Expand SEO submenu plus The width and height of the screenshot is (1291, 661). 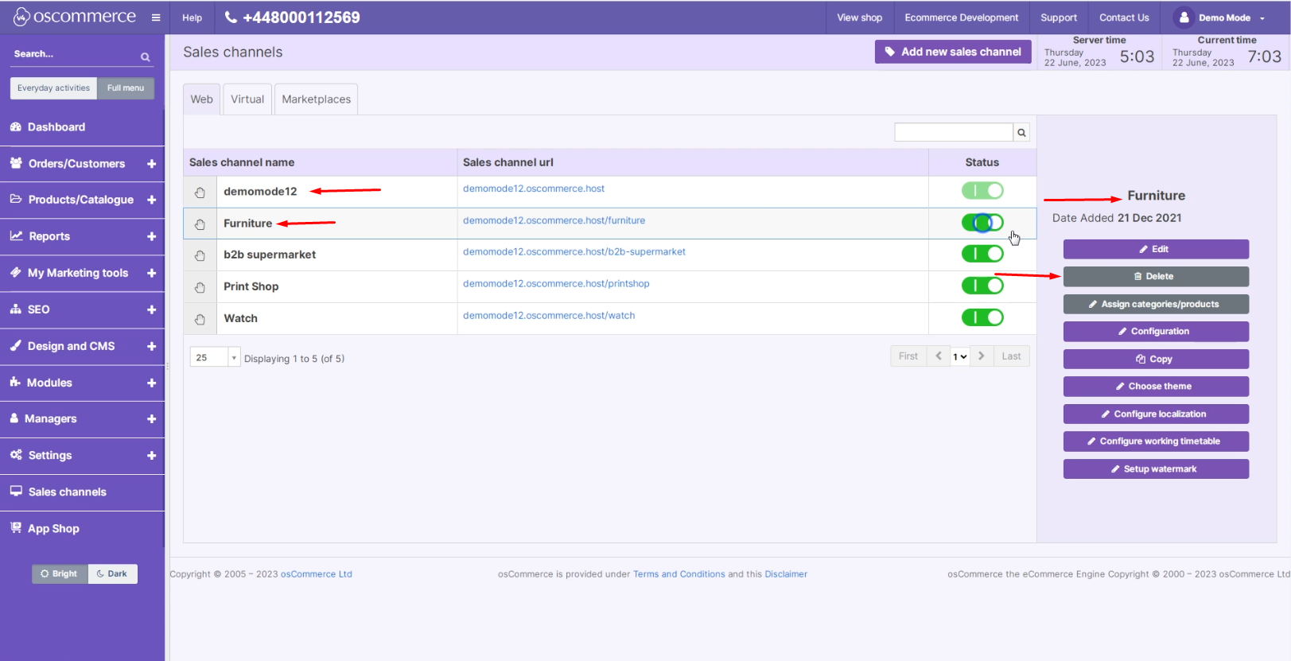tap(151, 309)
